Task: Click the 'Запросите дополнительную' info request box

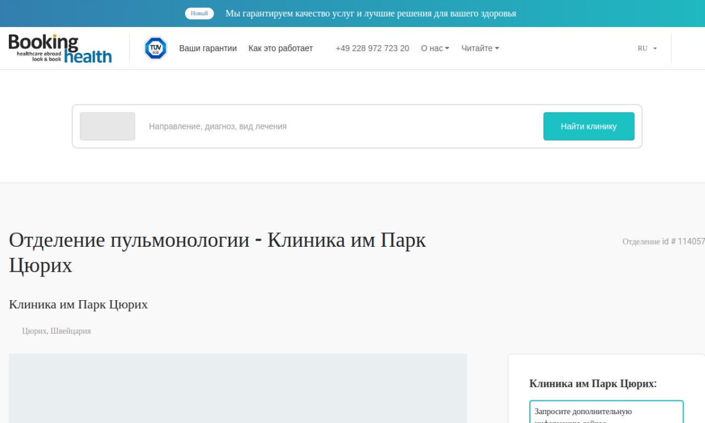Action: point(606,412)
